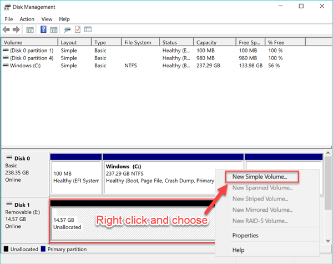
Task: Select Properties in the context menu
Action: tap(246, 235)
